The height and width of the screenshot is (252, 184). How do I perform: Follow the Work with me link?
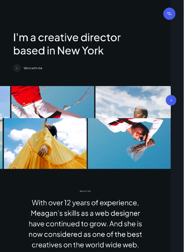pyautogui.click(x=33, y=68)
